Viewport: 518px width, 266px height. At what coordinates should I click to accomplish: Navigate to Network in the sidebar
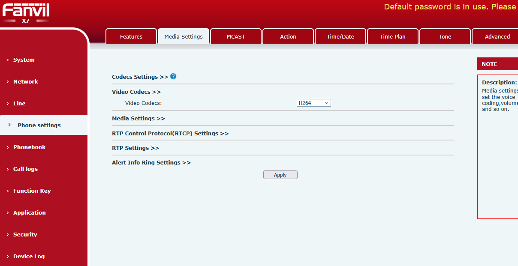pyautogui.click(x=26, y=82)
